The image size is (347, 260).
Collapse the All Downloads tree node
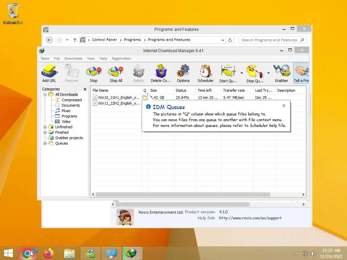[x=45, y=95]
